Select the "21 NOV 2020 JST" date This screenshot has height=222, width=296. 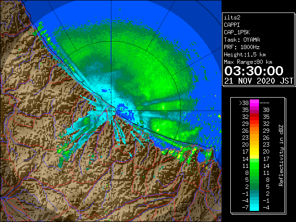tap(259, 81)
